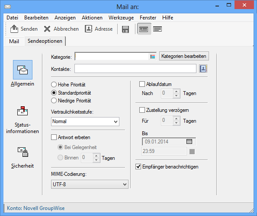This screenshot has width=257, height=216.
Task: Increase Für Tagen spinner value
Action: pos(177,119)
